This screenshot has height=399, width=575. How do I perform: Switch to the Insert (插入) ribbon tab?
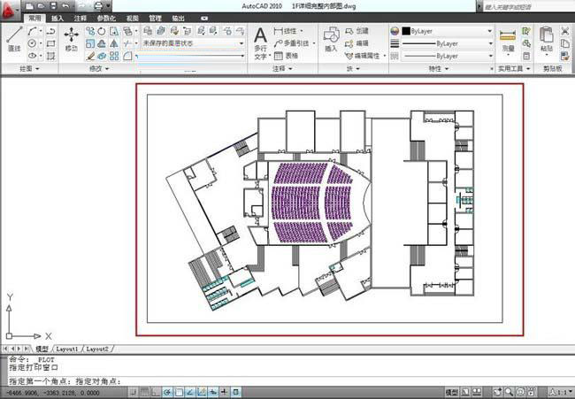(57, 18)
